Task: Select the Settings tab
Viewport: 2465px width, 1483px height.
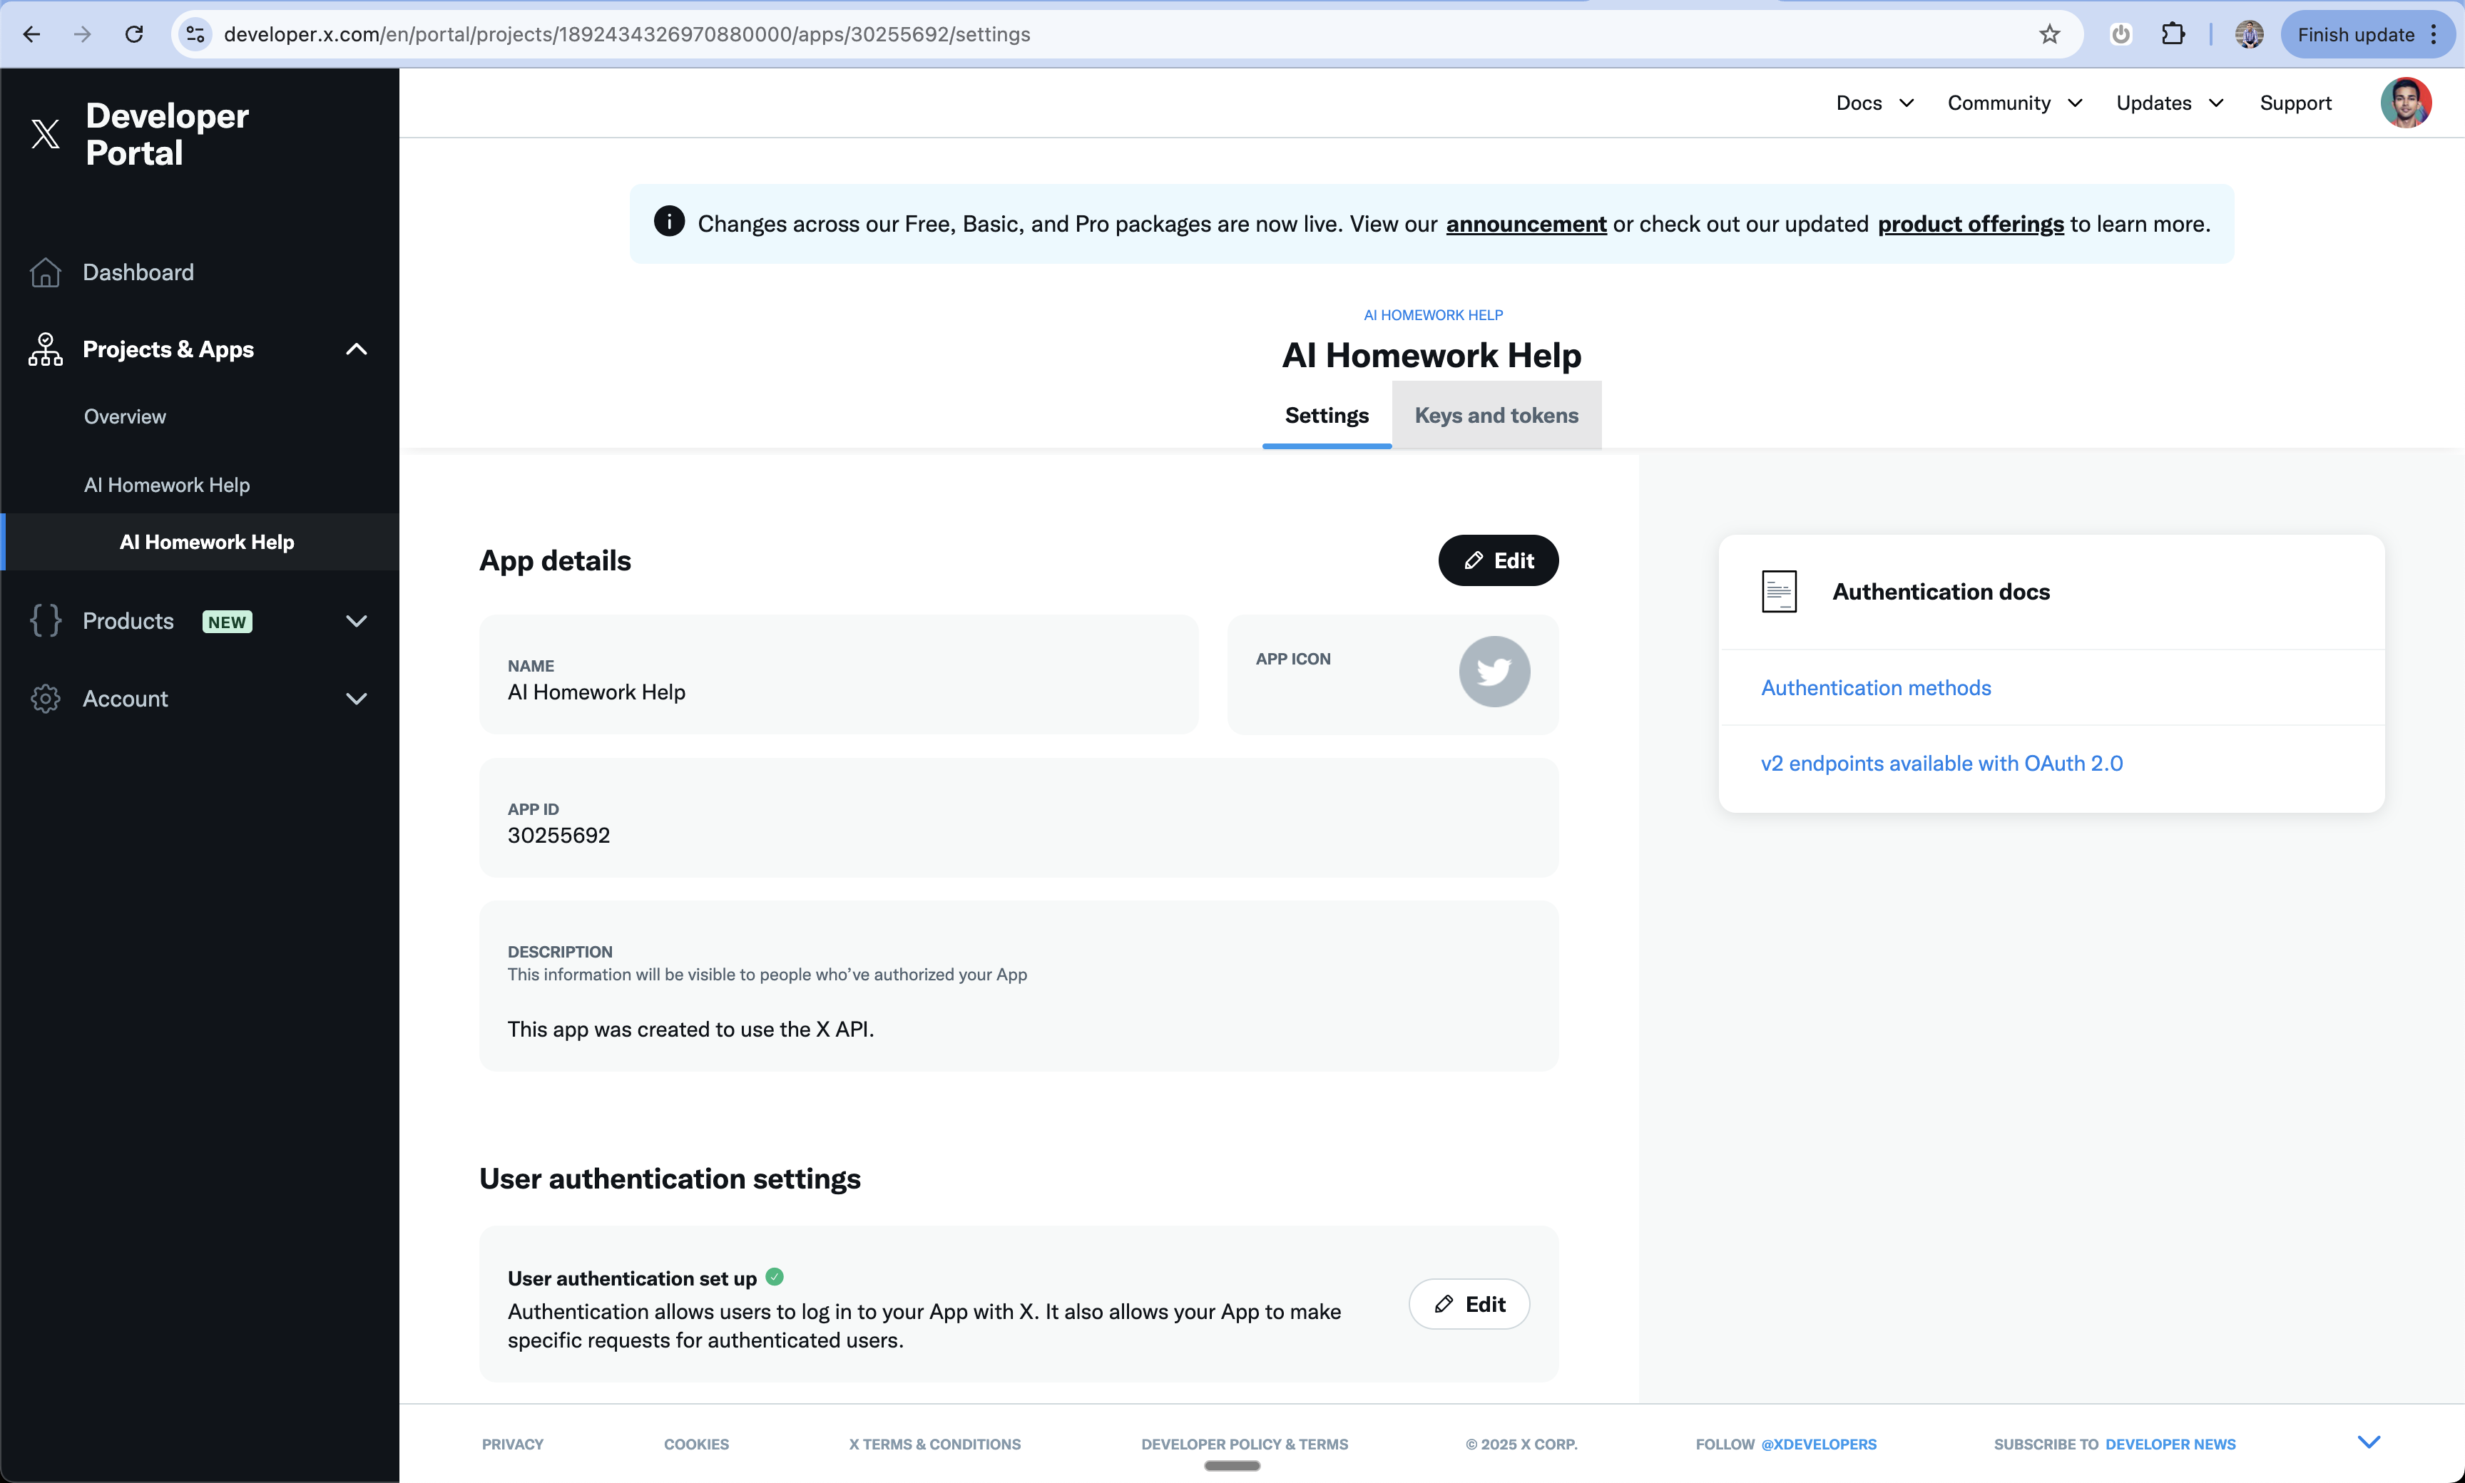Action: point(1327,415)
